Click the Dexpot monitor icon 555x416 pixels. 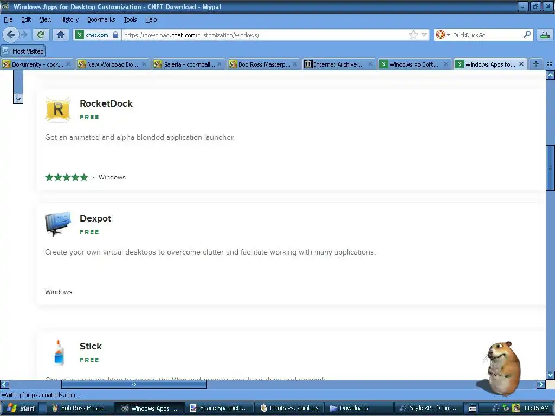(58, 225)
